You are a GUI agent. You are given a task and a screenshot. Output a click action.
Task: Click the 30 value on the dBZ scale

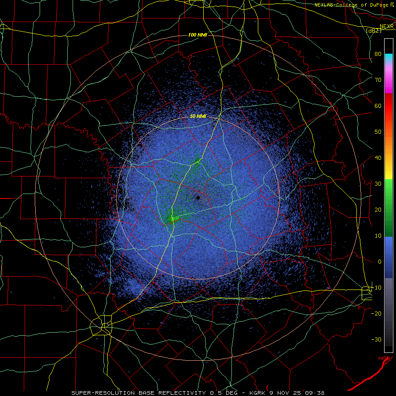378,184
